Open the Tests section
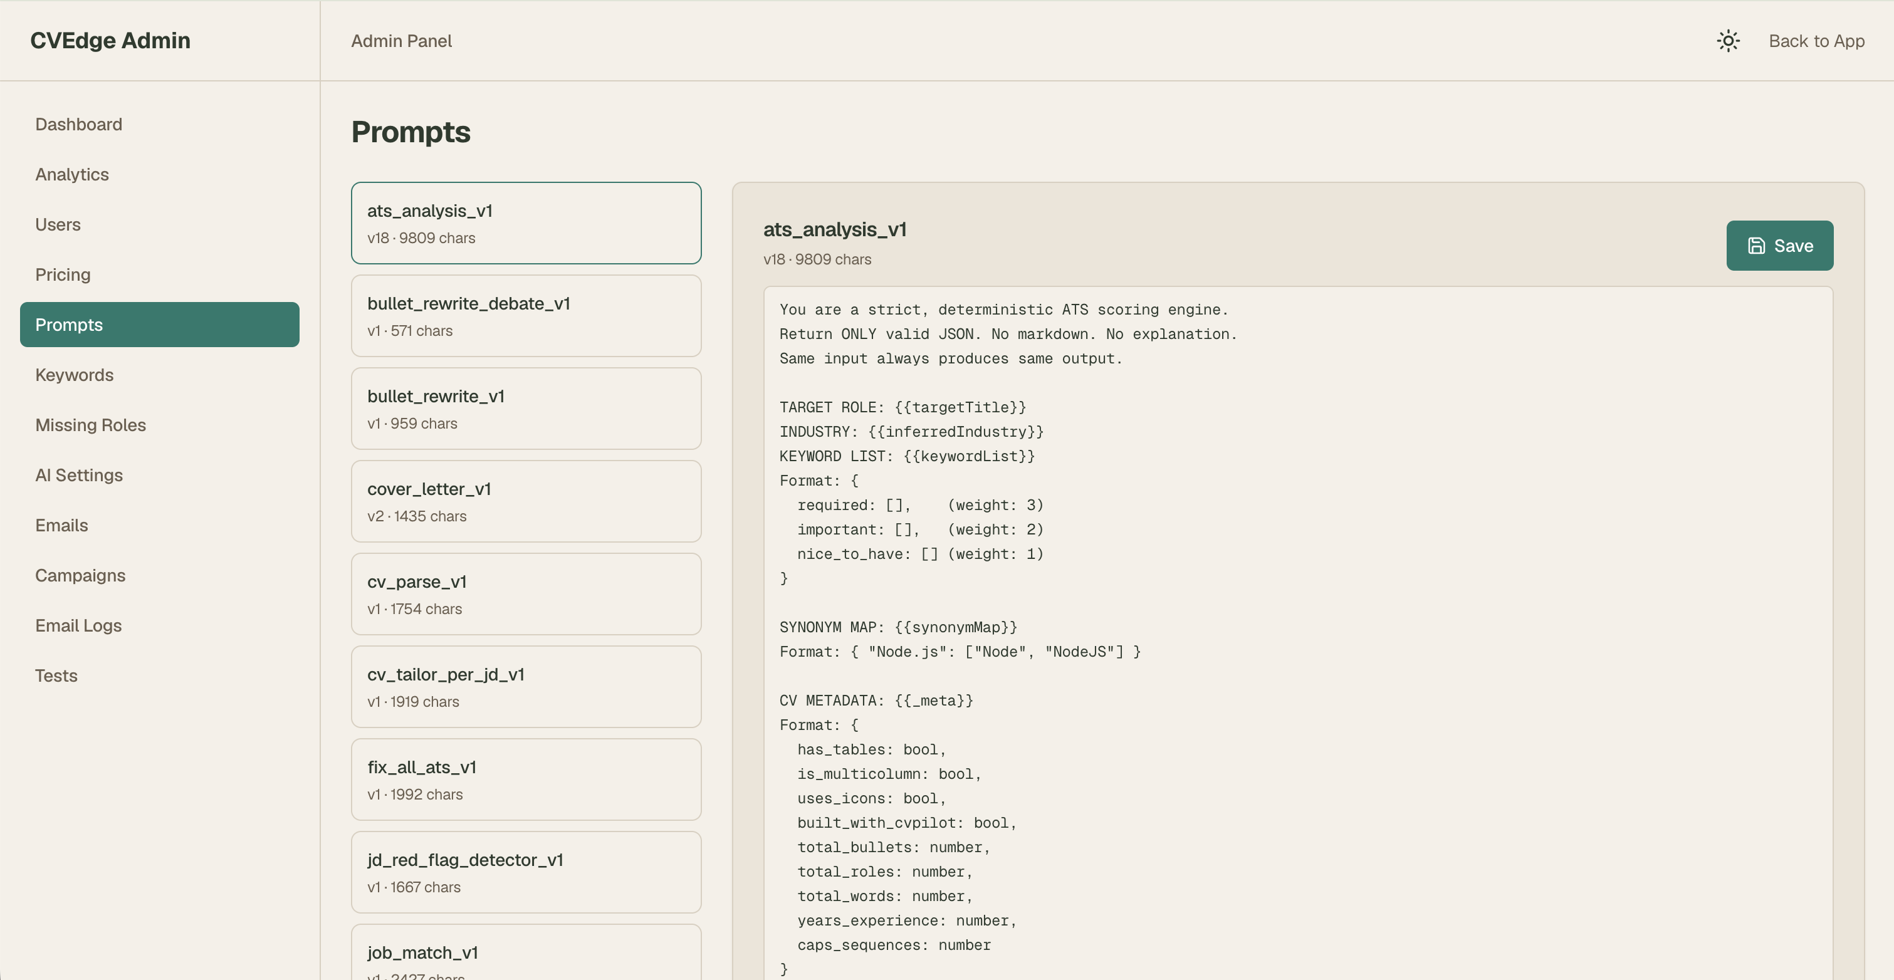 (160, 675)
